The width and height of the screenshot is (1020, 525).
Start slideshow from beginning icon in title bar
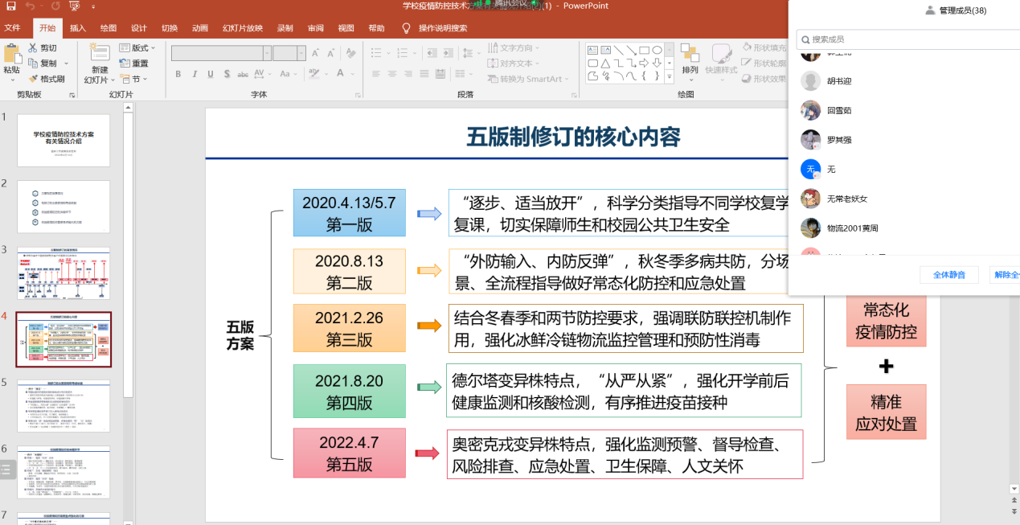pos(75,6)
